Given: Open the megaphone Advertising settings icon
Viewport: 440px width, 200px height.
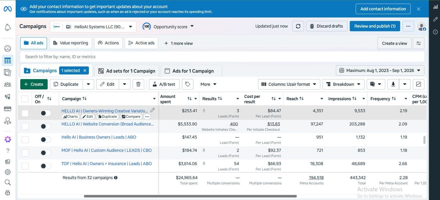Looking at the screenshot, I should pos(8,97).
